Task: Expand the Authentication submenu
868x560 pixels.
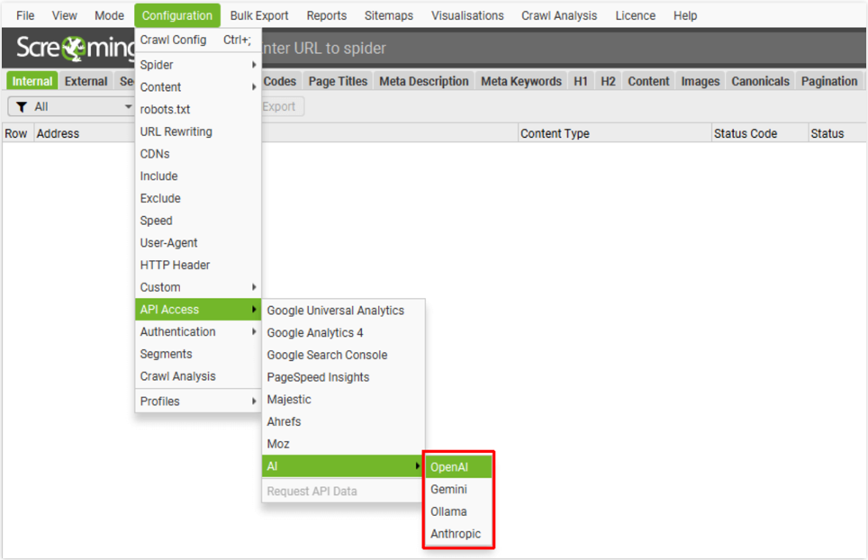Action: click(197, 331)
